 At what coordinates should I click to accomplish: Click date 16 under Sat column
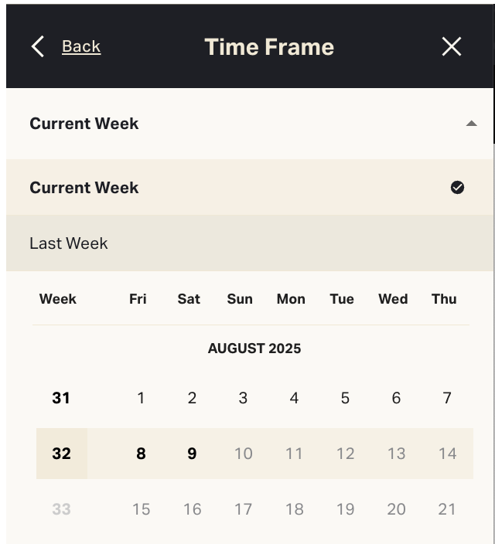[x=192, y=509]
